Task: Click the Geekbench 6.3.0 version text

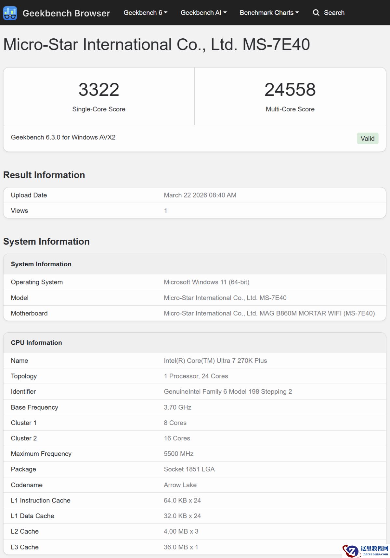Action: coord(63,137)
